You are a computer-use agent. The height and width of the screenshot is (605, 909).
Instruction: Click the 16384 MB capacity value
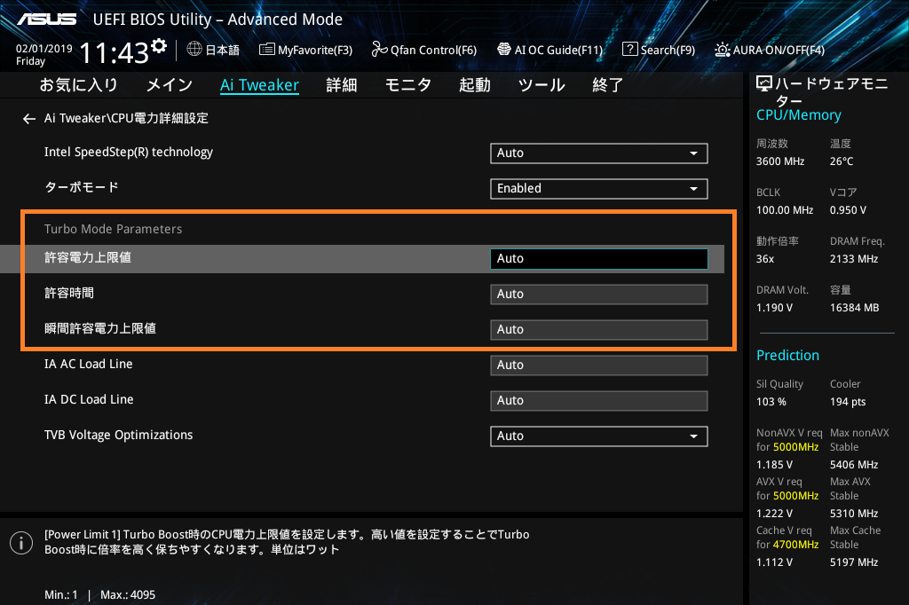(x=855, y=307)
